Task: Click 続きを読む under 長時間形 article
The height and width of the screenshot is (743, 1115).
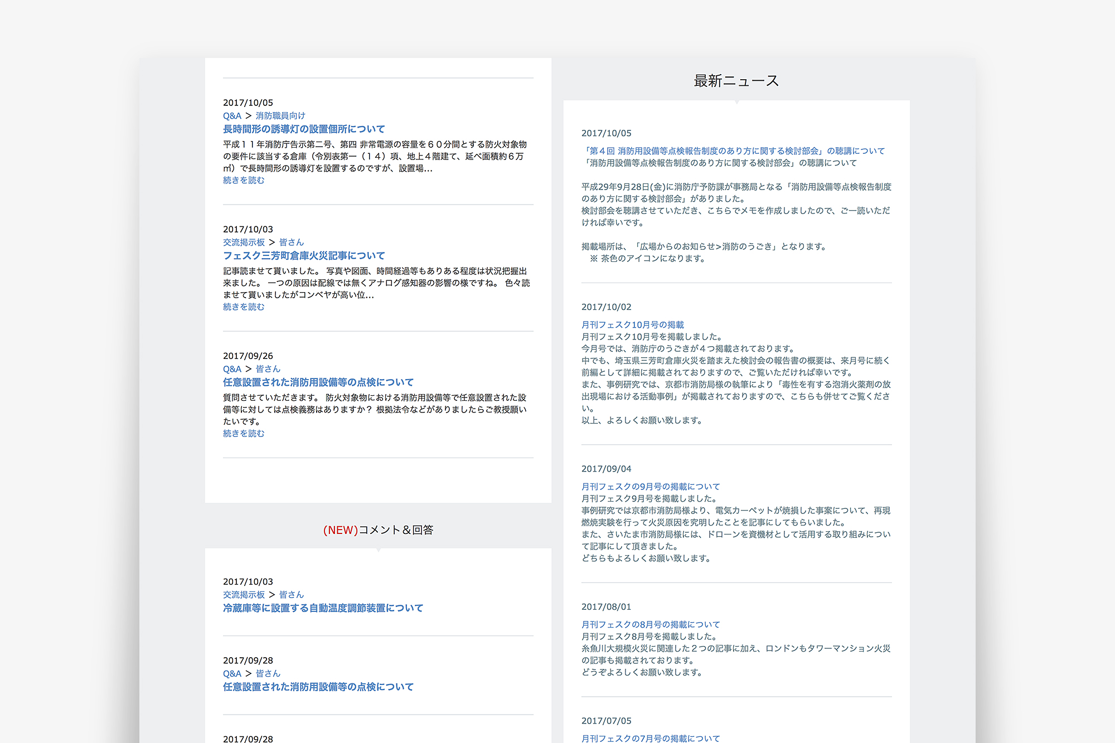Action: point(244,181)
